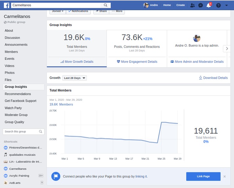Open the AoB.arts shortcut
The height and width of the screenshot is (188, 234).
pyautogui.click(x=15, y=183)
